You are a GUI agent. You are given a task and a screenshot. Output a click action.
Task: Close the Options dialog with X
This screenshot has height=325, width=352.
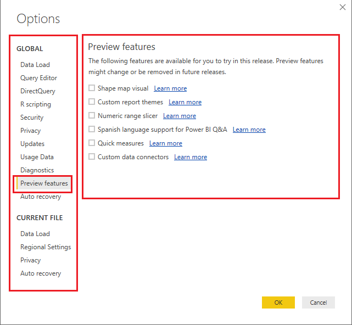tap(343, 7)
